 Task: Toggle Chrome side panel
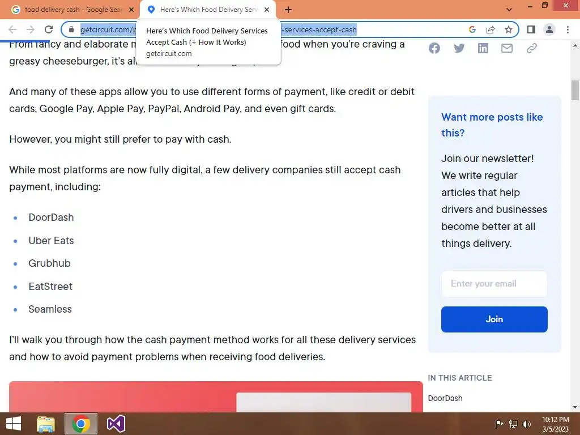click(x=531, y=29)
